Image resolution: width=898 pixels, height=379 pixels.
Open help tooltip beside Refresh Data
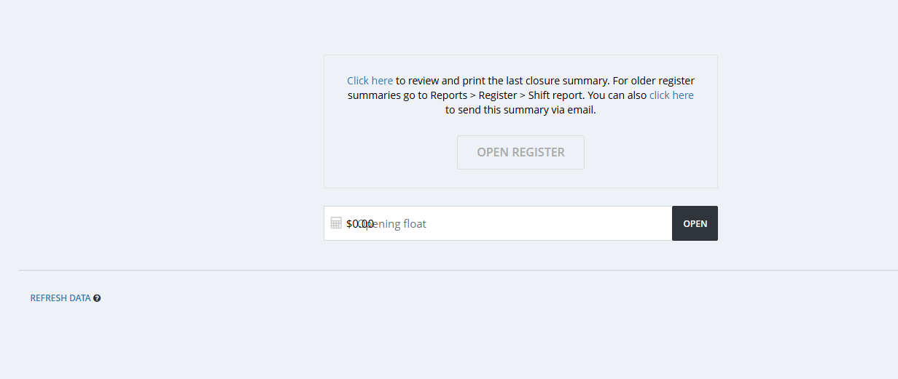[97, 298]
